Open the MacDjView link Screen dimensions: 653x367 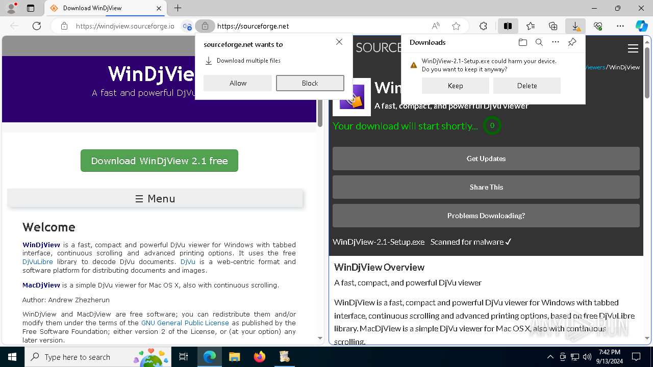click(41, 285)
